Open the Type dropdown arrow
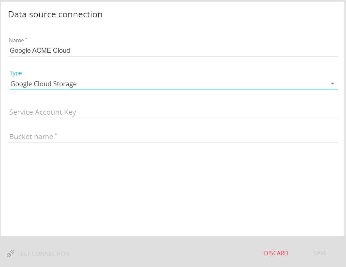Viewport: 346px width, 267px height. pyautogui.click(x=332, y=84)
